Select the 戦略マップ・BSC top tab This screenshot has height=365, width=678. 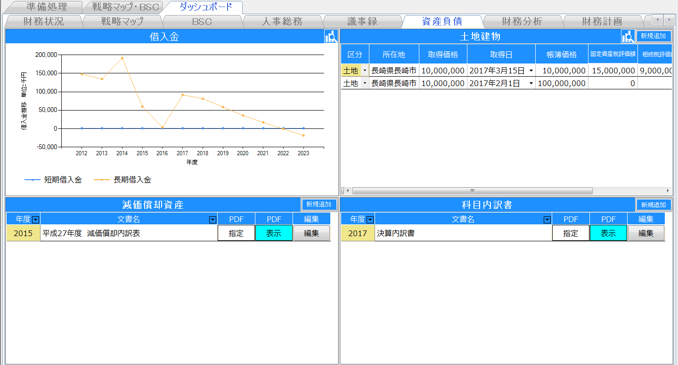pos(122,7)
